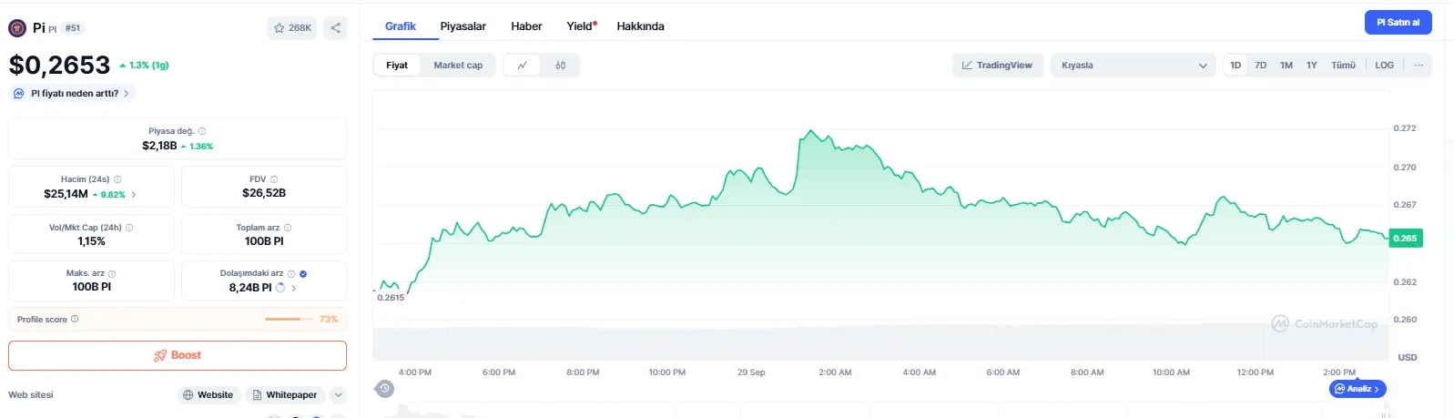Open the share icon next to watchlist

pos(335,28)
